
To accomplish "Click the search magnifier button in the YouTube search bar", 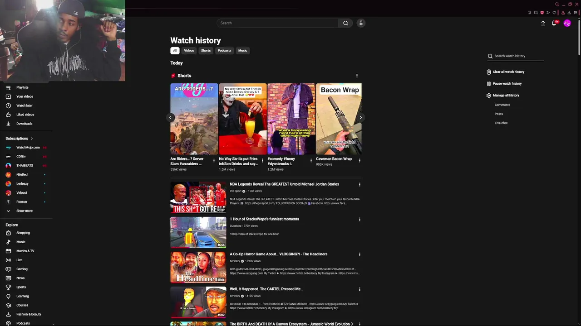I will (345, 23).
